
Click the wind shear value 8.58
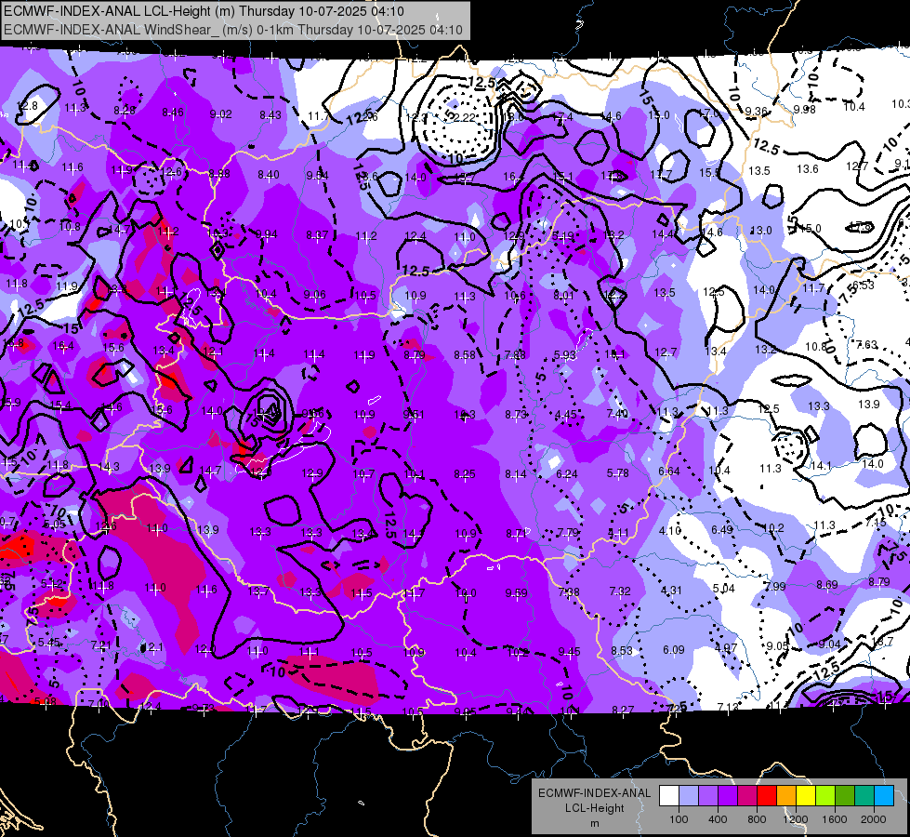464,354
